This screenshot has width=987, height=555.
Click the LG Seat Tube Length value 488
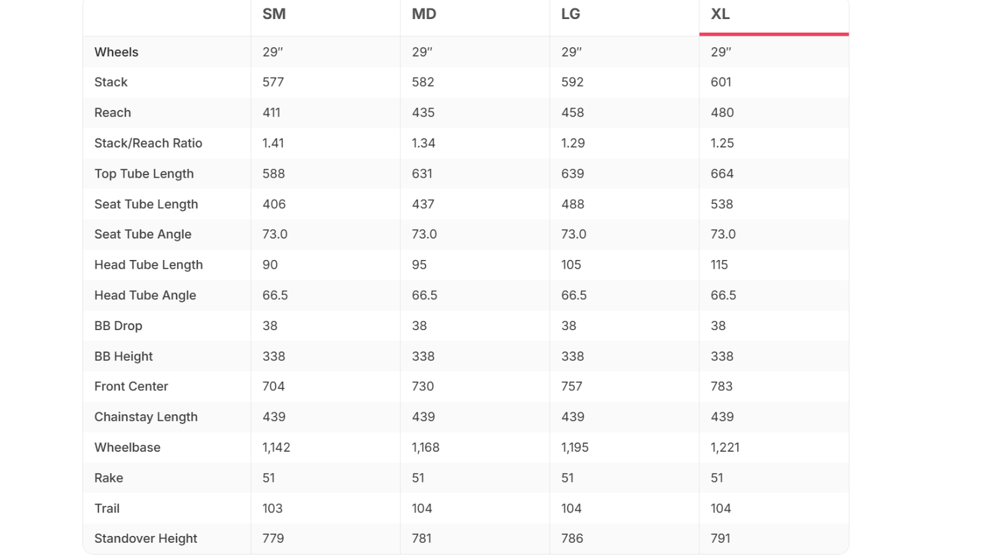pos(573,205)
